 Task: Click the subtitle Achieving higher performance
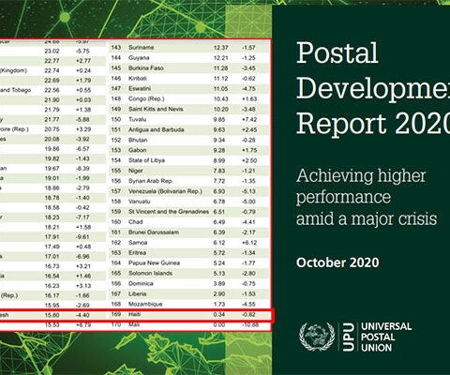coord(361,187)
